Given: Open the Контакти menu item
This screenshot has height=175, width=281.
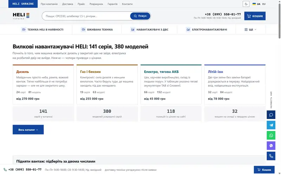Looking at the screenshot, I should pos(127,4).
